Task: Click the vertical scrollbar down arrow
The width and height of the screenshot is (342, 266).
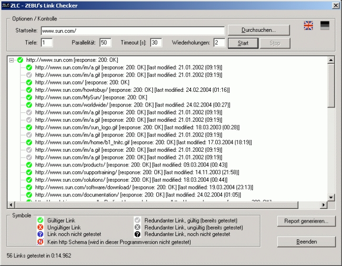Action: click(x=331, y=197)
